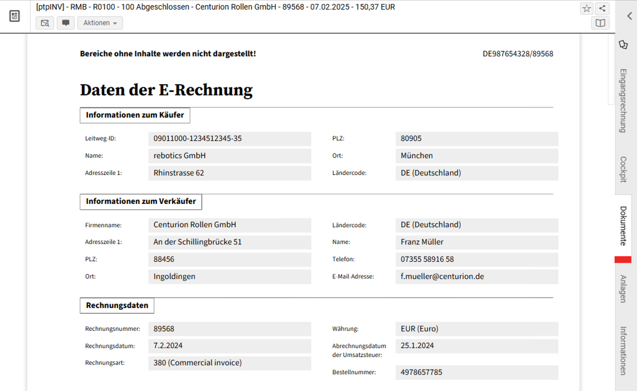Click the Informationen zum Verkäufer section header
The height and width of the screenshot is (391, 637).
click(140, 202)
